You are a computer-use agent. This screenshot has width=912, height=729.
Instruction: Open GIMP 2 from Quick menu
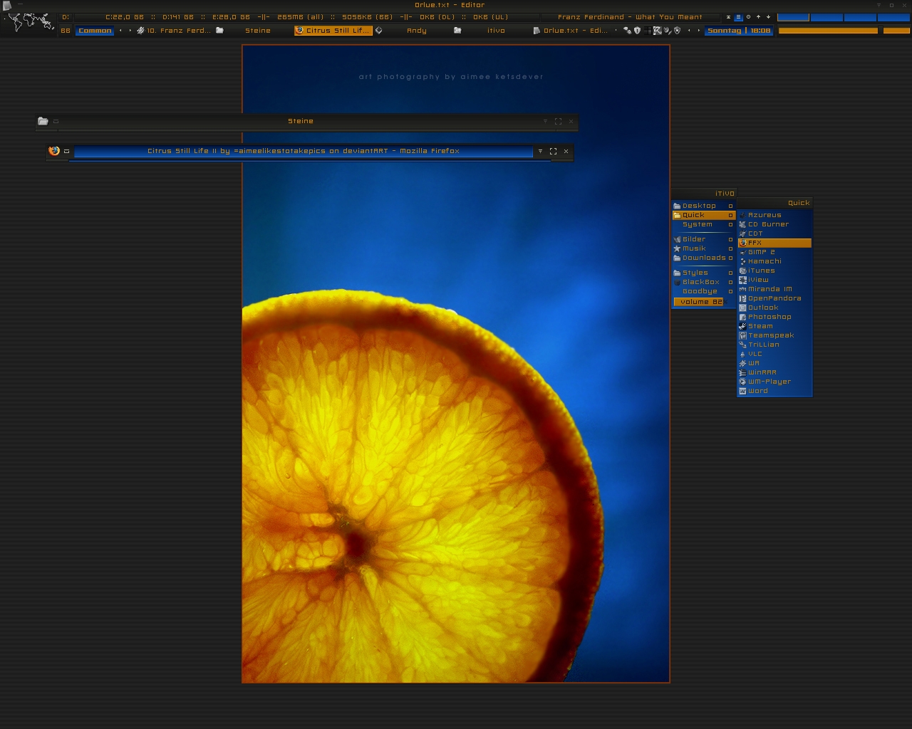coord(774,252)
